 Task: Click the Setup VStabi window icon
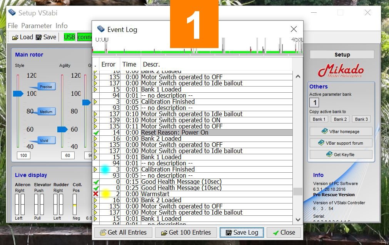[12, 12]
